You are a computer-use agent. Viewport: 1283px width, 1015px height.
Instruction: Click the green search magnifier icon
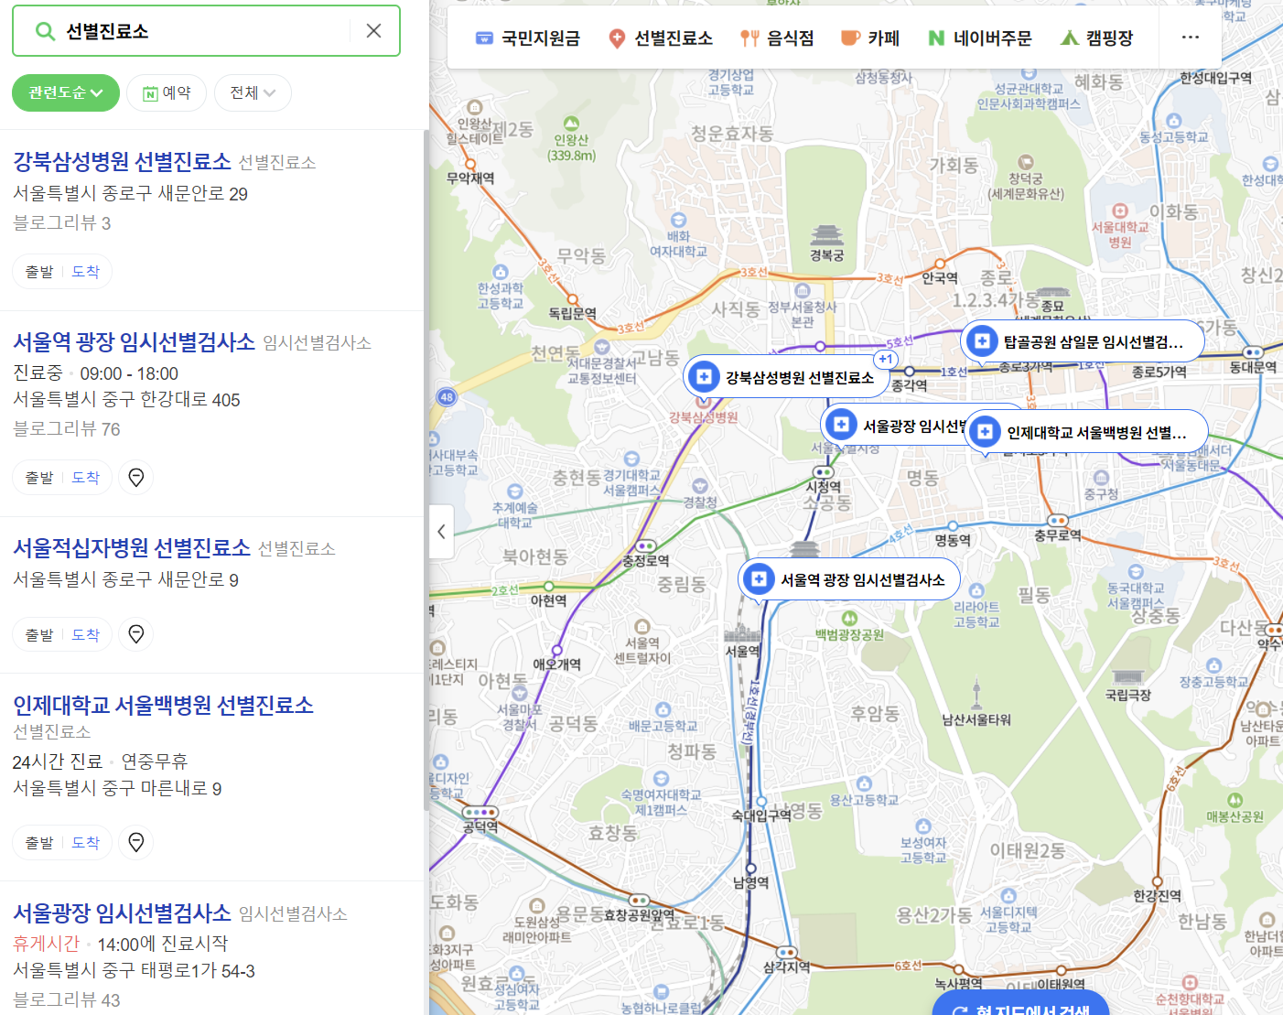click(44, 31)
